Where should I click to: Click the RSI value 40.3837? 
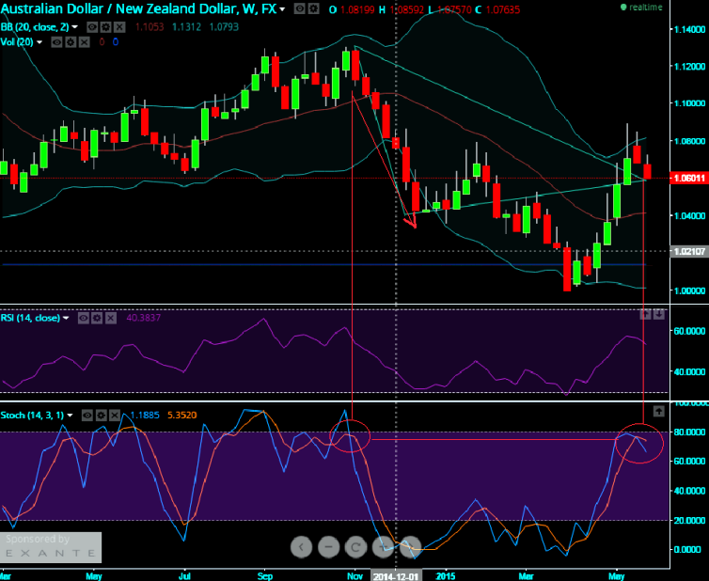143,318
